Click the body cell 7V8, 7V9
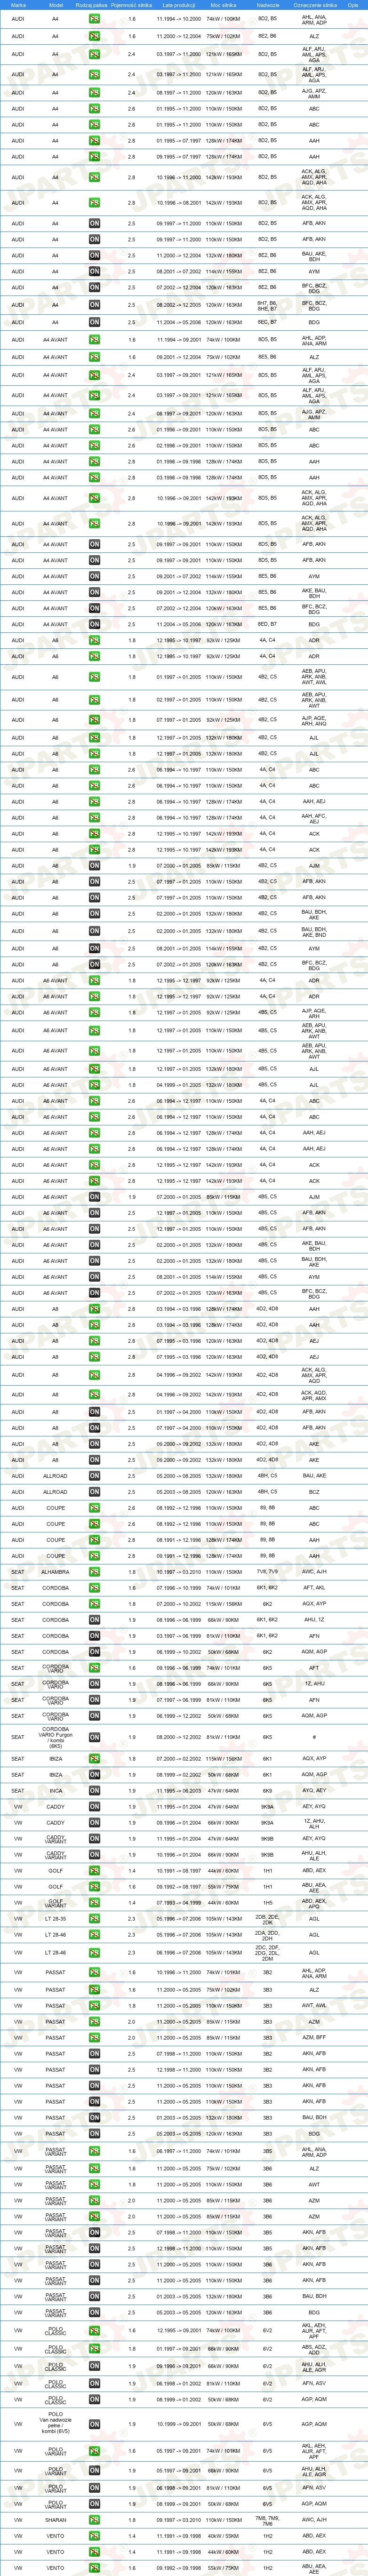 (267, 1572)
